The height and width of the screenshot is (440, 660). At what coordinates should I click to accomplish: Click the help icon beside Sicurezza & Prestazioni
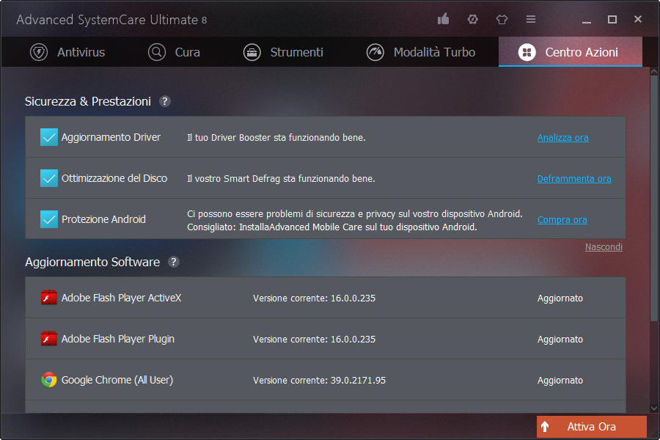165,101
